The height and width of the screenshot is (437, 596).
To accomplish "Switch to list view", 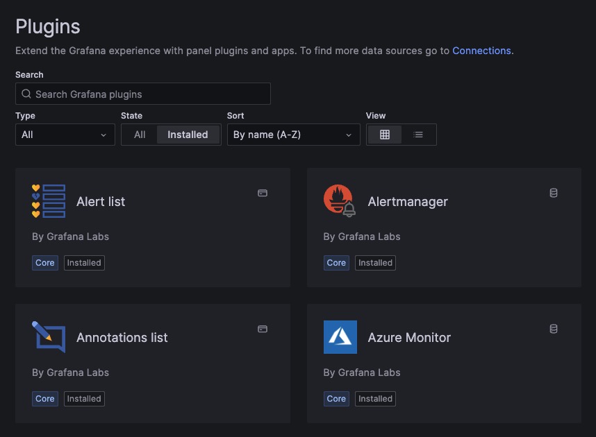I will click(x=418, y=135).
